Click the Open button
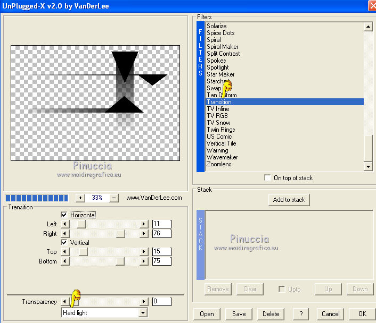The image size is (376, 323). point(207,314)
